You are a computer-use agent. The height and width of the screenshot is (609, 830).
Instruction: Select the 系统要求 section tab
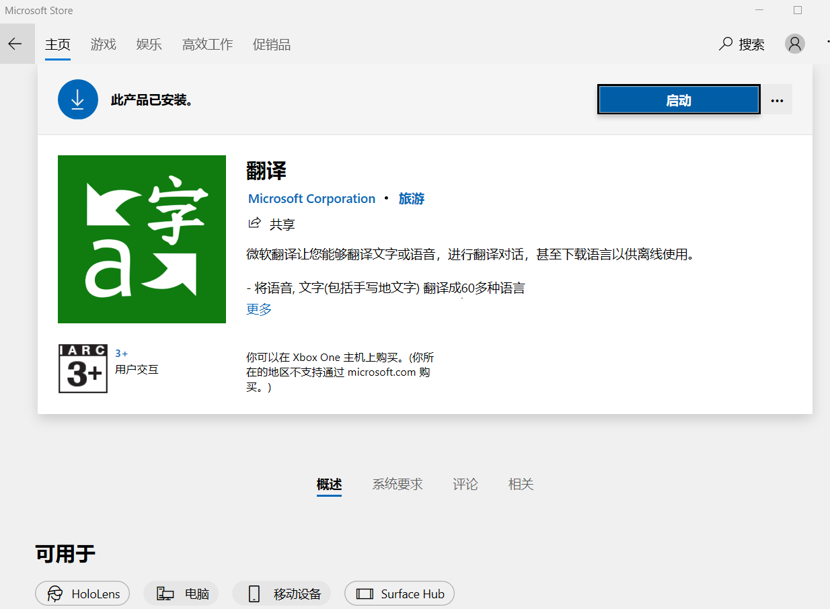[398, 484]
